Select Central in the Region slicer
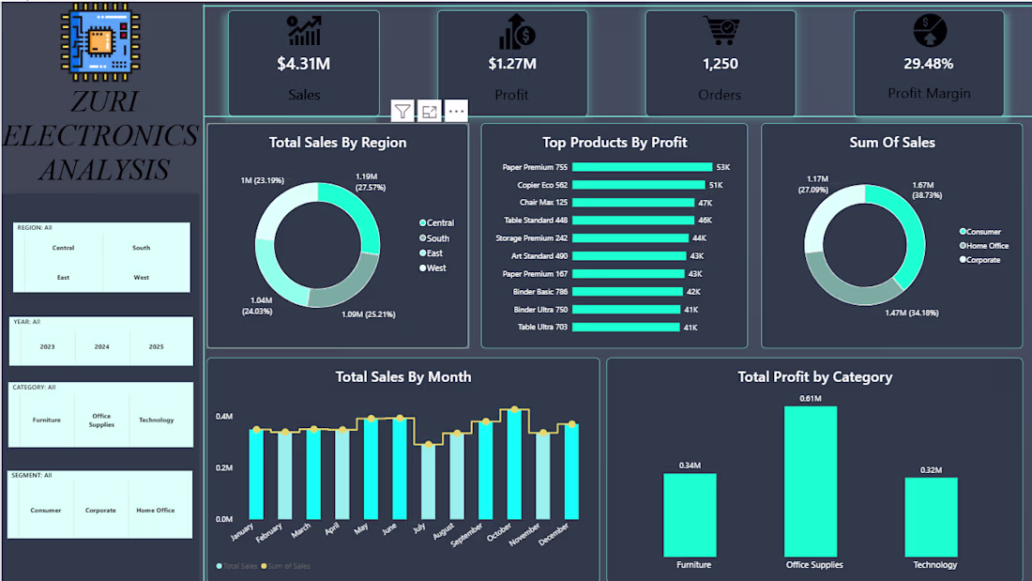1032x581 pixels. 63,248
